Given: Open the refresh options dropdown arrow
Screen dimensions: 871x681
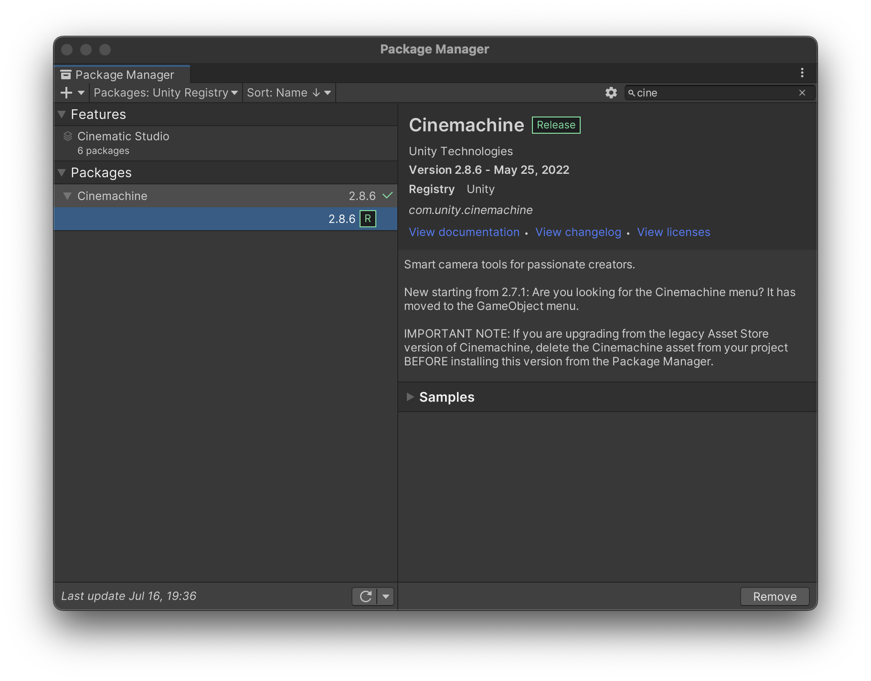Looking at the screenshot, I should (x=386, y=596).
